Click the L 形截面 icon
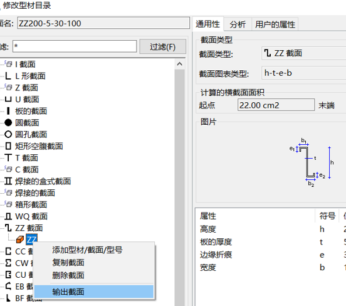The height and width of the screenshot is (306, 346). pos(8,76)
